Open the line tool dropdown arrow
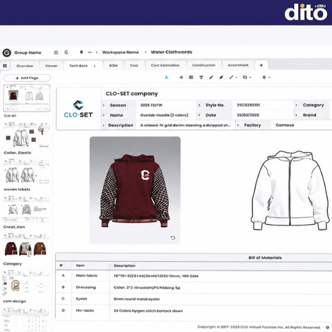This screenshot has width=332, height=332. (236, 77)
